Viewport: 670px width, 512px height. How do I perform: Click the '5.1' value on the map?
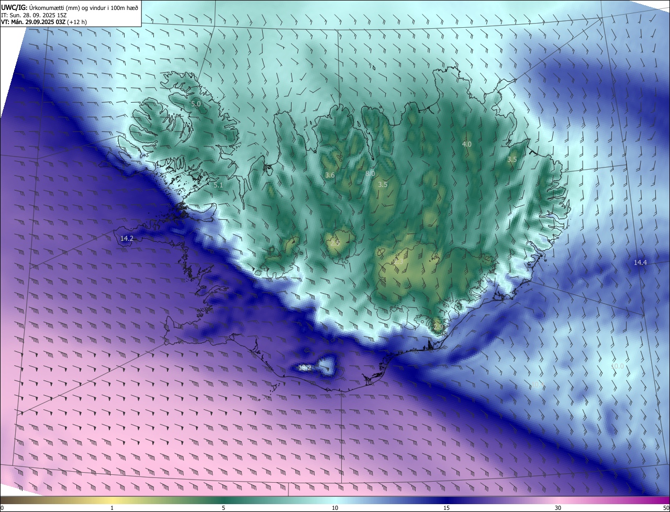[x=218, y=185]
